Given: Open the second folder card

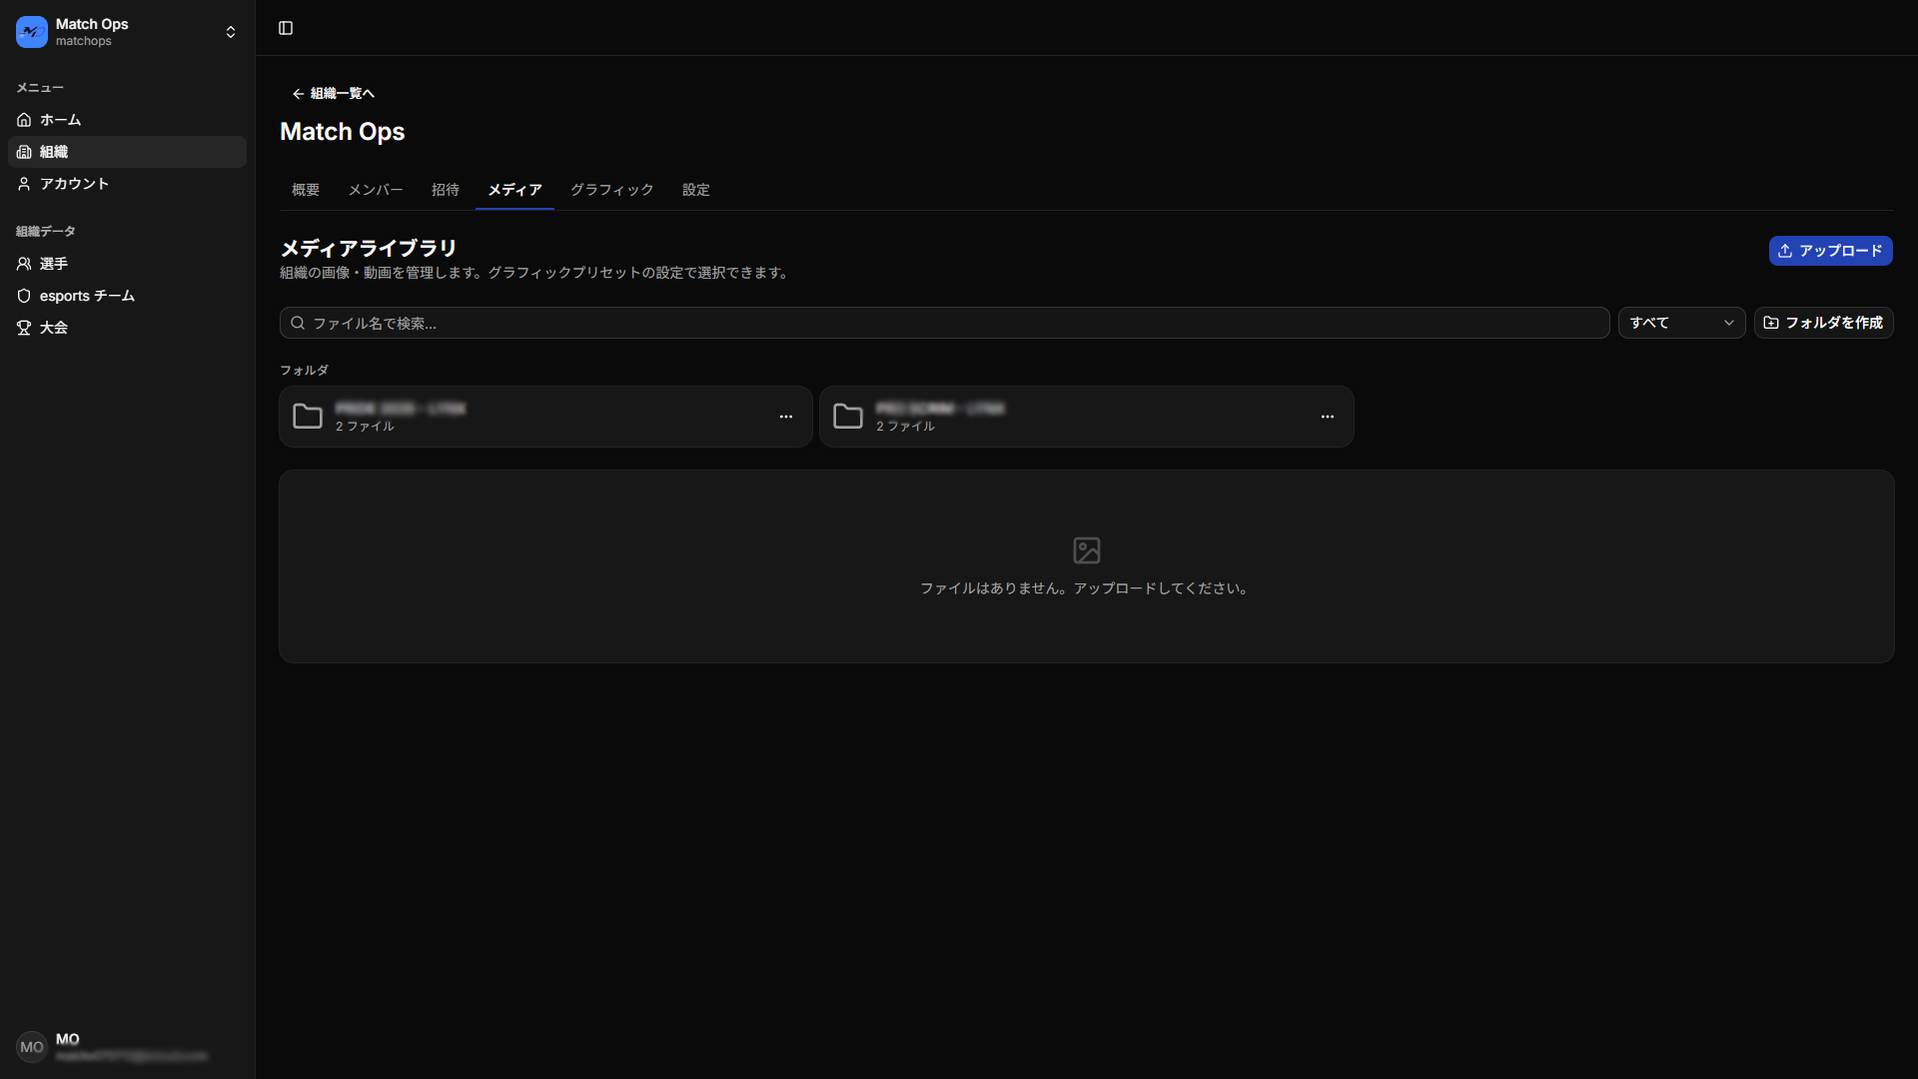Looking at the screenshot, I should pos(1087,417).
